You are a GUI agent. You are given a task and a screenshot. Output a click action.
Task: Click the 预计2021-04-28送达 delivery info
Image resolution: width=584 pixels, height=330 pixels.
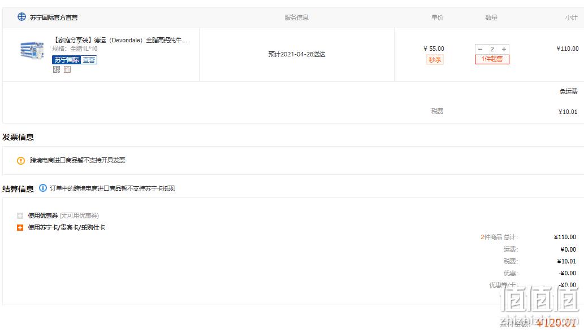296,54
